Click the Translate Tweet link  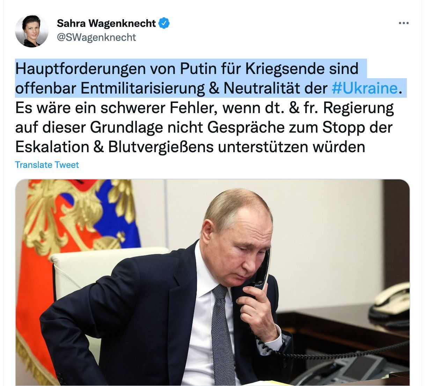point(47,165)
